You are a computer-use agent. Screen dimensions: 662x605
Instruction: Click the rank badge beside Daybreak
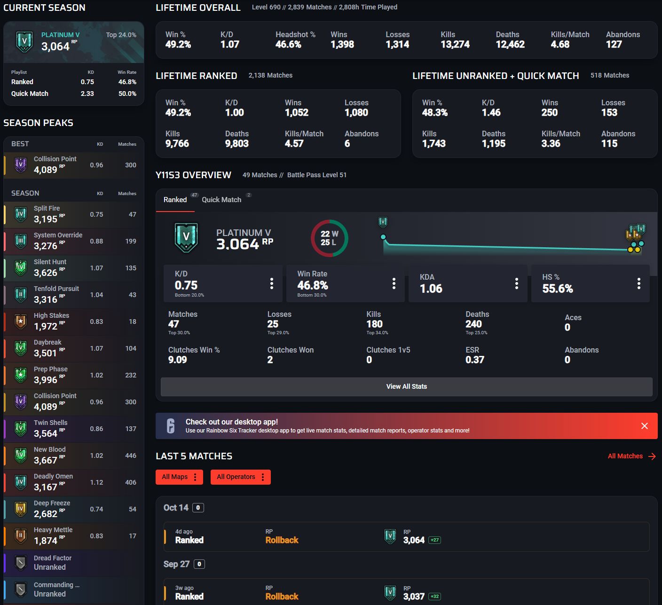(x=21, y=348)
